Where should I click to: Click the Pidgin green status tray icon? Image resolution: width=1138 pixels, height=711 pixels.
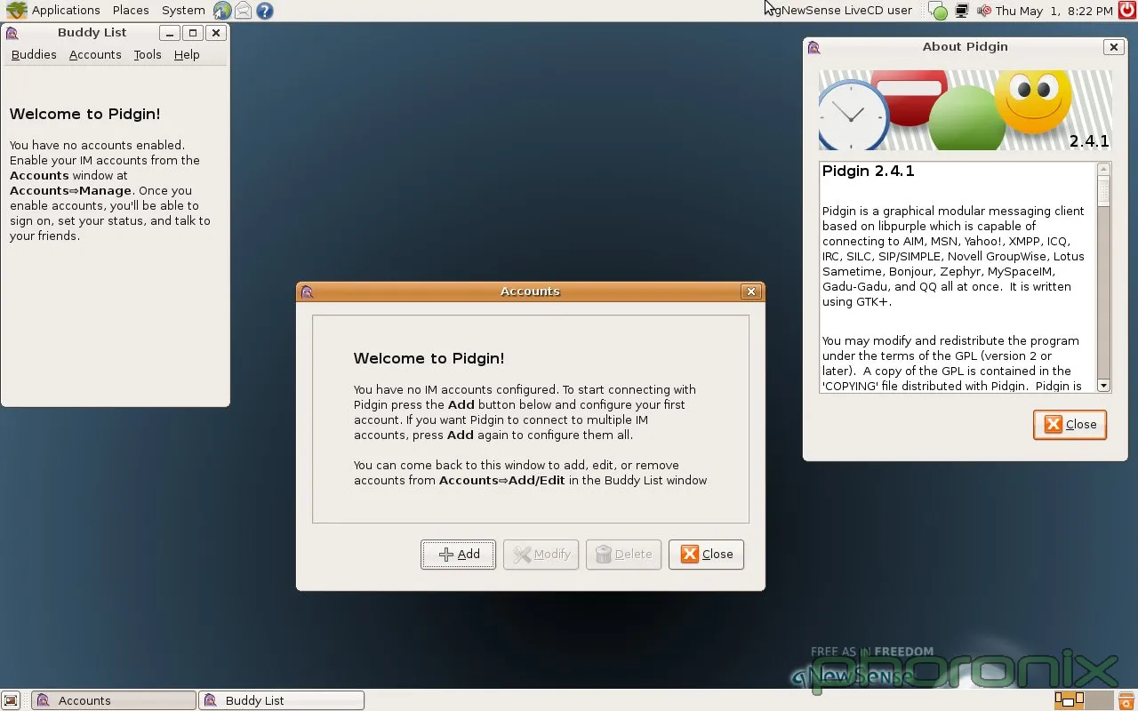(938, 11)
